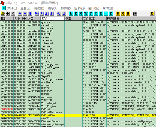Restart program with rewind icon

click(8, 14)
